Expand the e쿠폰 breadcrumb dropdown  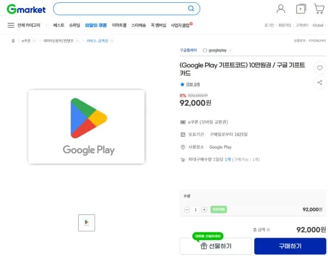click(34, 40)
